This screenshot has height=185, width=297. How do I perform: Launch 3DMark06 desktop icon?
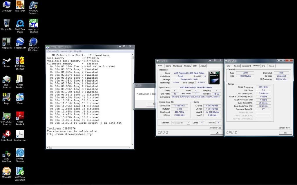click(x=7, y=173)
